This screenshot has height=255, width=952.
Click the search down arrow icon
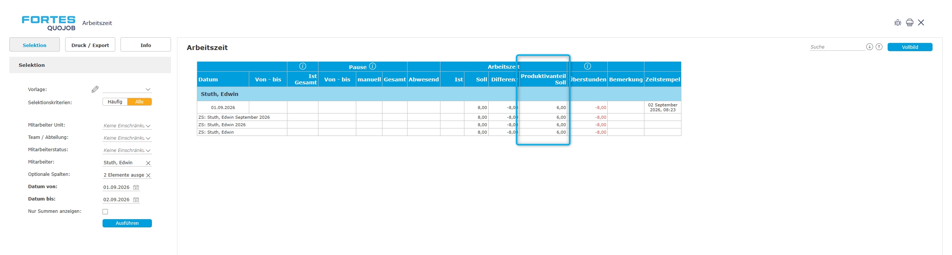(870, 47)
